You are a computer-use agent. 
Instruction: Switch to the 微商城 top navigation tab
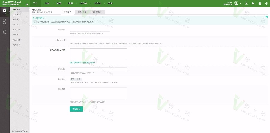coord(83,3)
